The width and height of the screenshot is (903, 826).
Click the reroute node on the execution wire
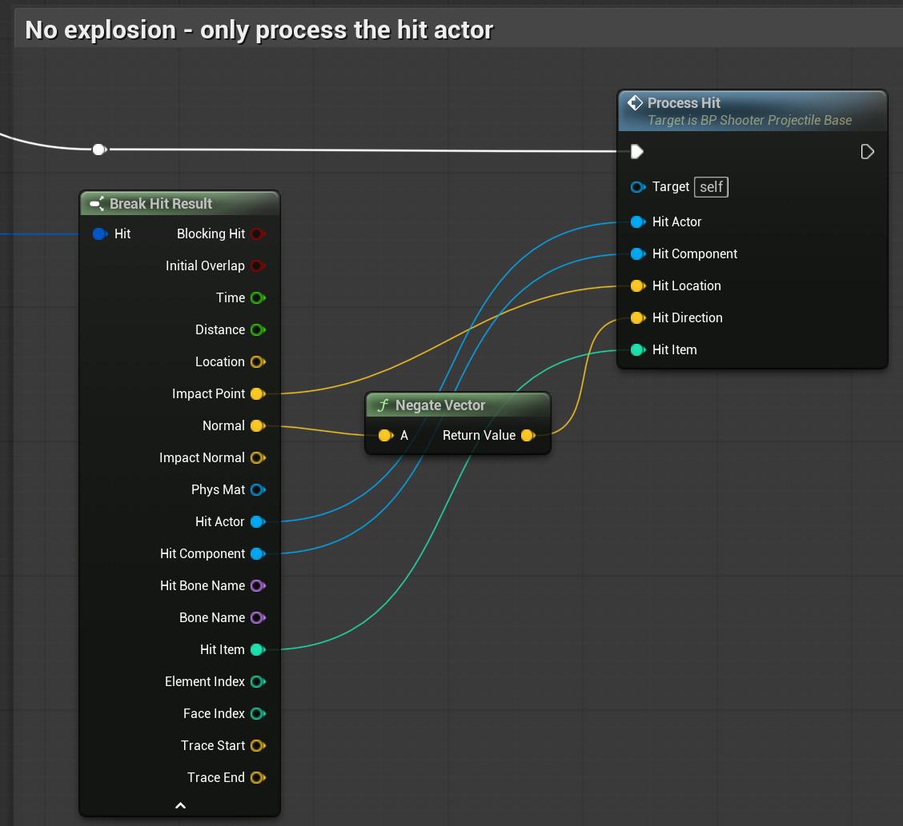click(x=98, y=150)
